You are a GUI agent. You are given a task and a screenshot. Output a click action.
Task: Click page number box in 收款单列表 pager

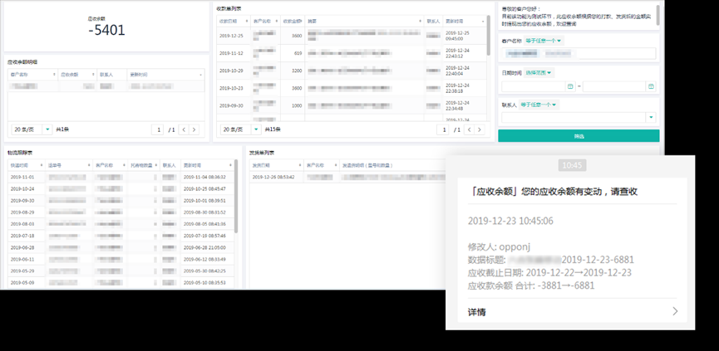click(443, 130)
